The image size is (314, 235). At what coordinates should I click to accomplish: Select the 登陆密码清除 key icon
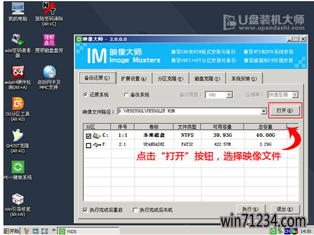[49, 8]
